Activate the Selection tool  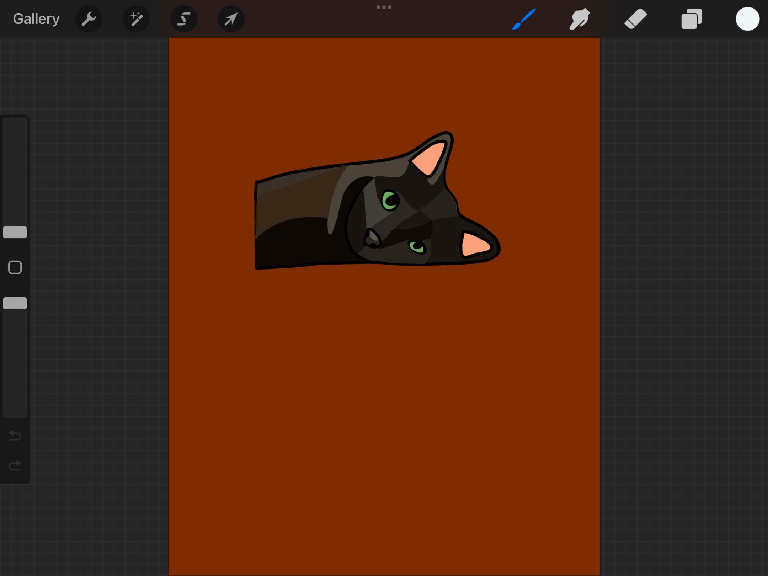[x=183, y=19]
